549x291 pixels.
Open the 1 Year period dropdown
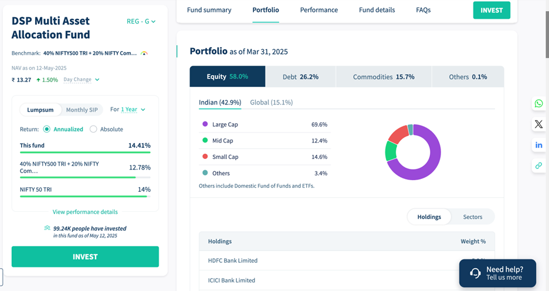[133, 110]
